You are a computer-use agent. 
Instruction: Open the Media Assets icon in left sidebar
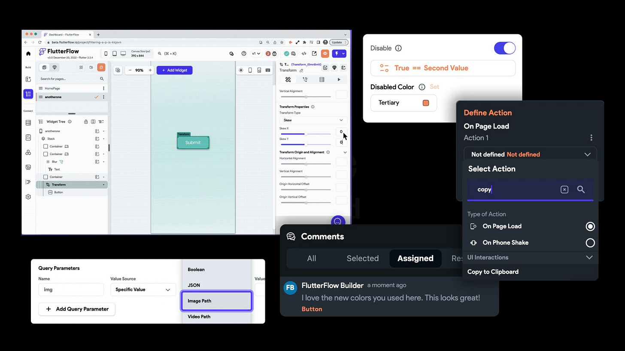[x=28, y=167]
